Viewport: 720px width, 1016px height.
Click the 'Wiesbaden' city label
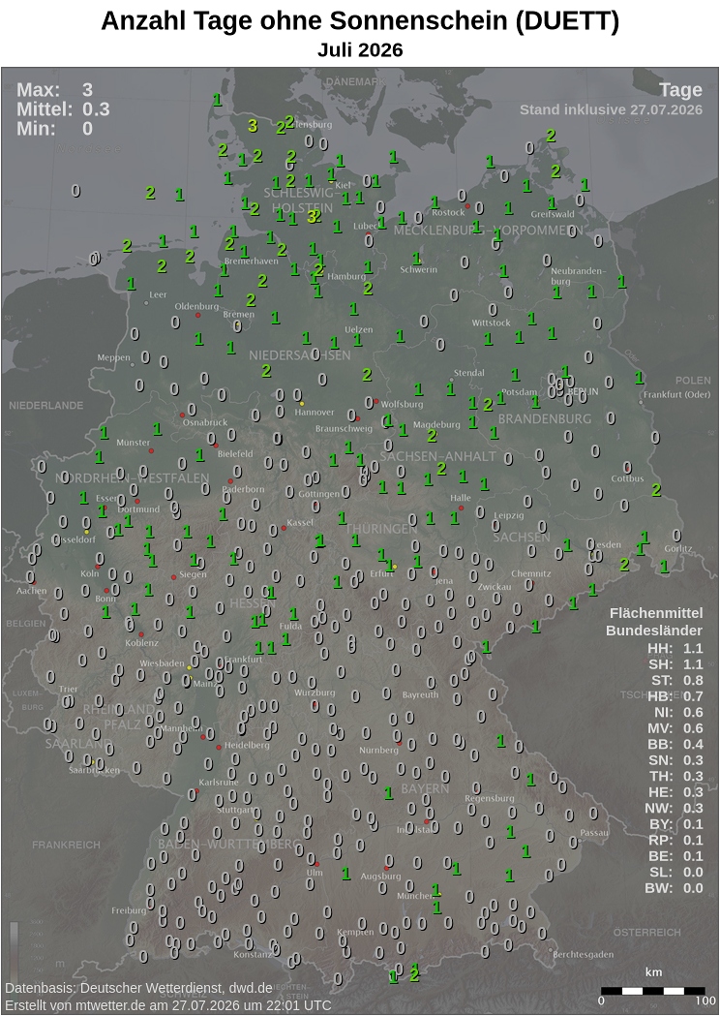[x=162, y=663]
